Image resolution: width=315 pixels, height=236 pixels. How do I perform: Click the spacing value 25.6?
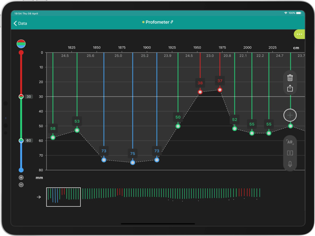coord(90,56)
